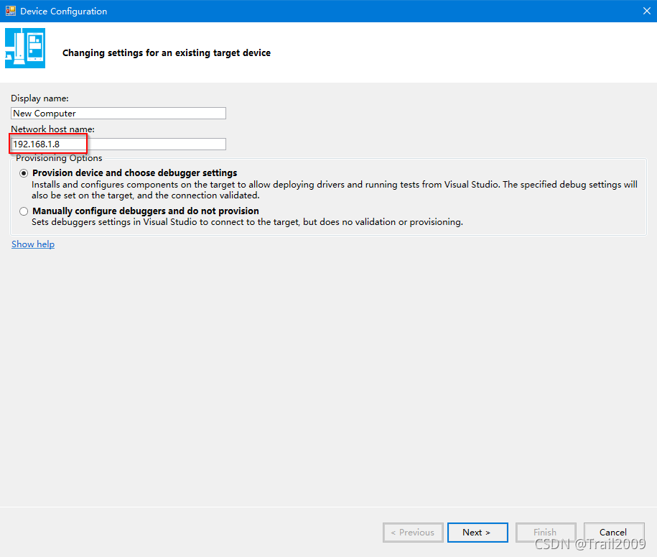Click heading "Changing settings for an existing target device"
The height and width of the screenshot is (557, 657).
click(167, 53)
